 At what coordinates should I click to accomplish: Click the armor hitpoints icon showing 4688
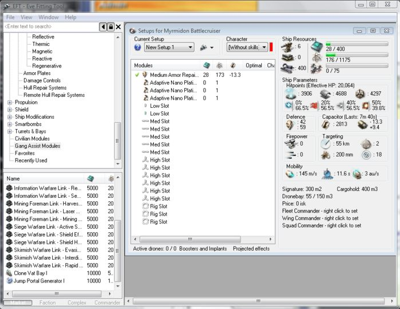[x=325, y=94]
